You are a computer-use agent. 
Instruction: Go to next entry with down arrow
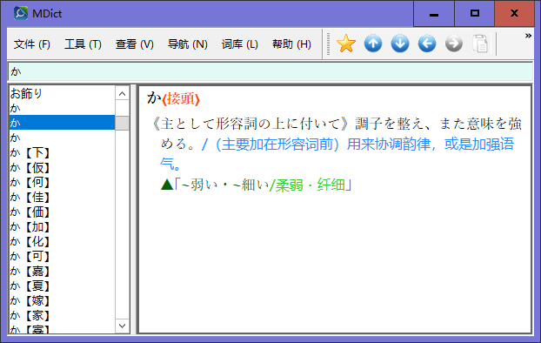click(x=400, y=44)
